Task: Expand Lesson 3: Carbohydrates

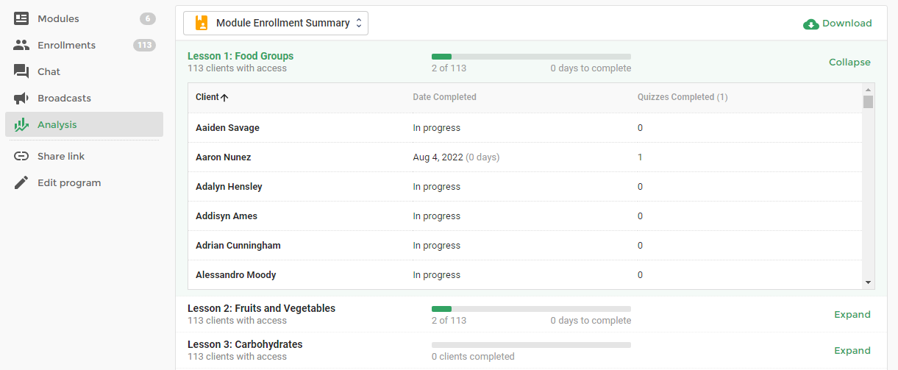Action: (x=852, y=351)
